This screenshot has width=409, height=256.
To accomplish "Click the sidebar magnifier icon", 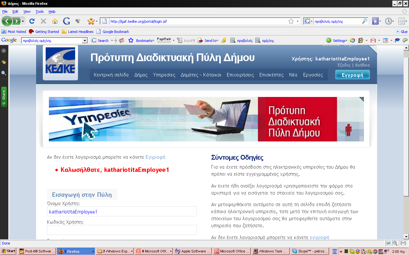I will 4,73.
